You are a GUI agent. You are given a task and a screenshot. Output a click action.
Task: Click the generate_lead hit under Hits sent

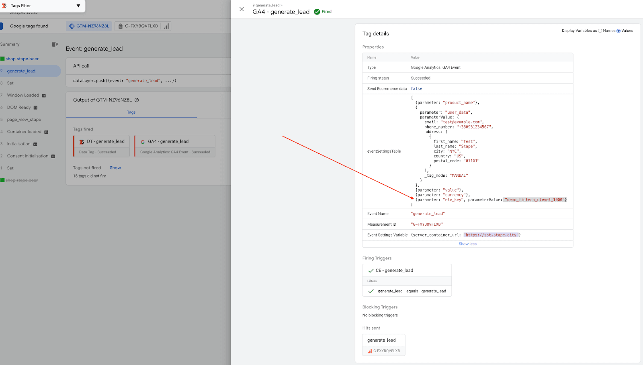(x=383, y=340)
